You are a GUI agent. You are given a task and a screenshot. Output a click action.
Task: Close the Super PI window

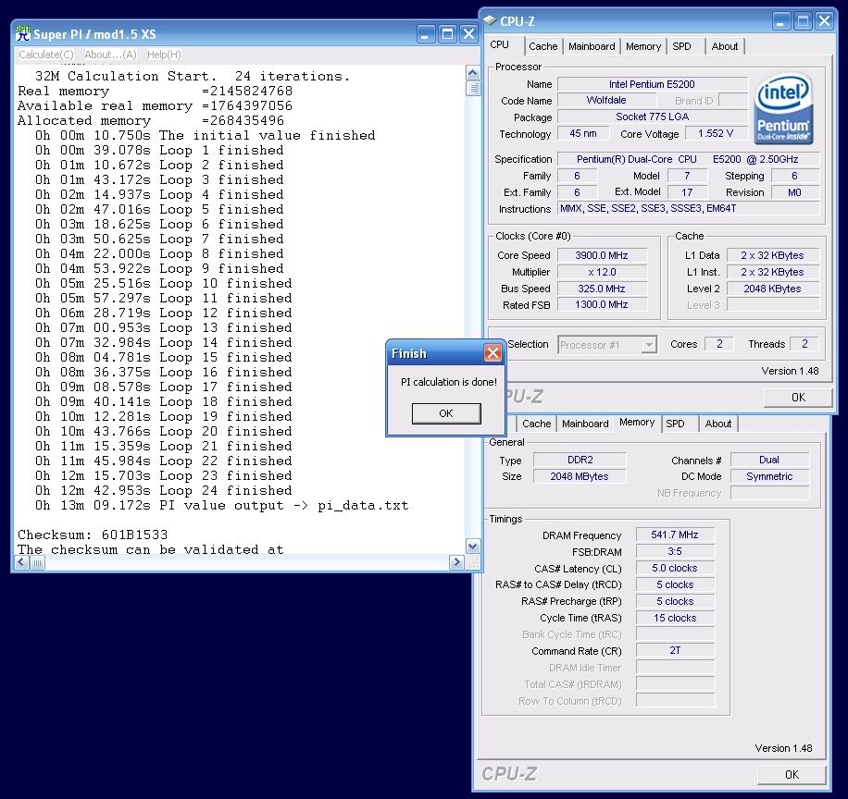(x=468, y=34)
